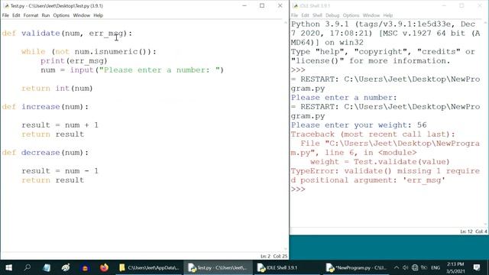Click 'weight = Test.validate(value)' in shell
This screenshot has width=489, height=275.
click(380, 162)
